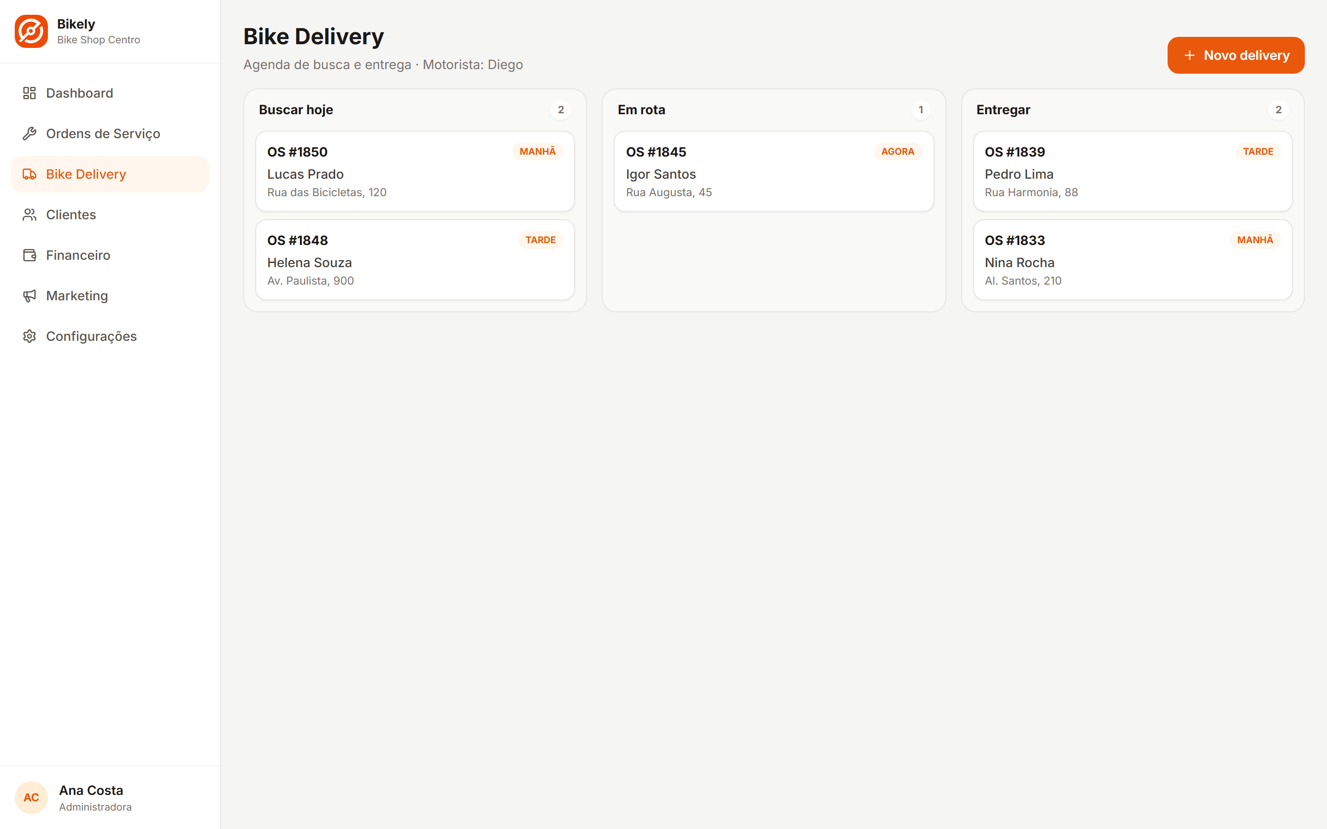Click customer name Helena Souza
The width and height of the screenshot is (1327, 829).
310,263
